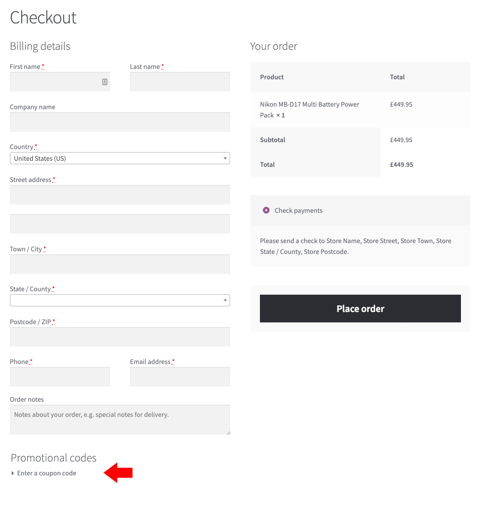
Task: Click into the Company name field
Action: tap(120, 122)
